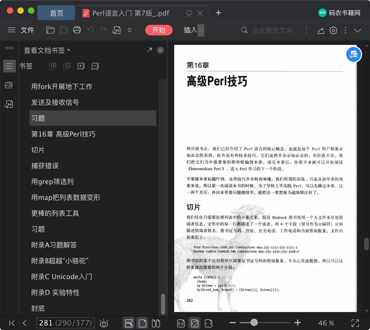Undo the last action

(91, 30)
